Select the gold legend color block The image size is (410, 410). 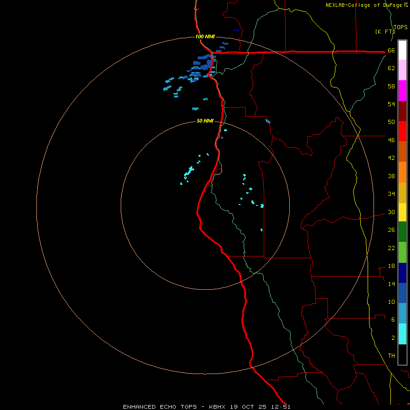[x=402, y=193]
